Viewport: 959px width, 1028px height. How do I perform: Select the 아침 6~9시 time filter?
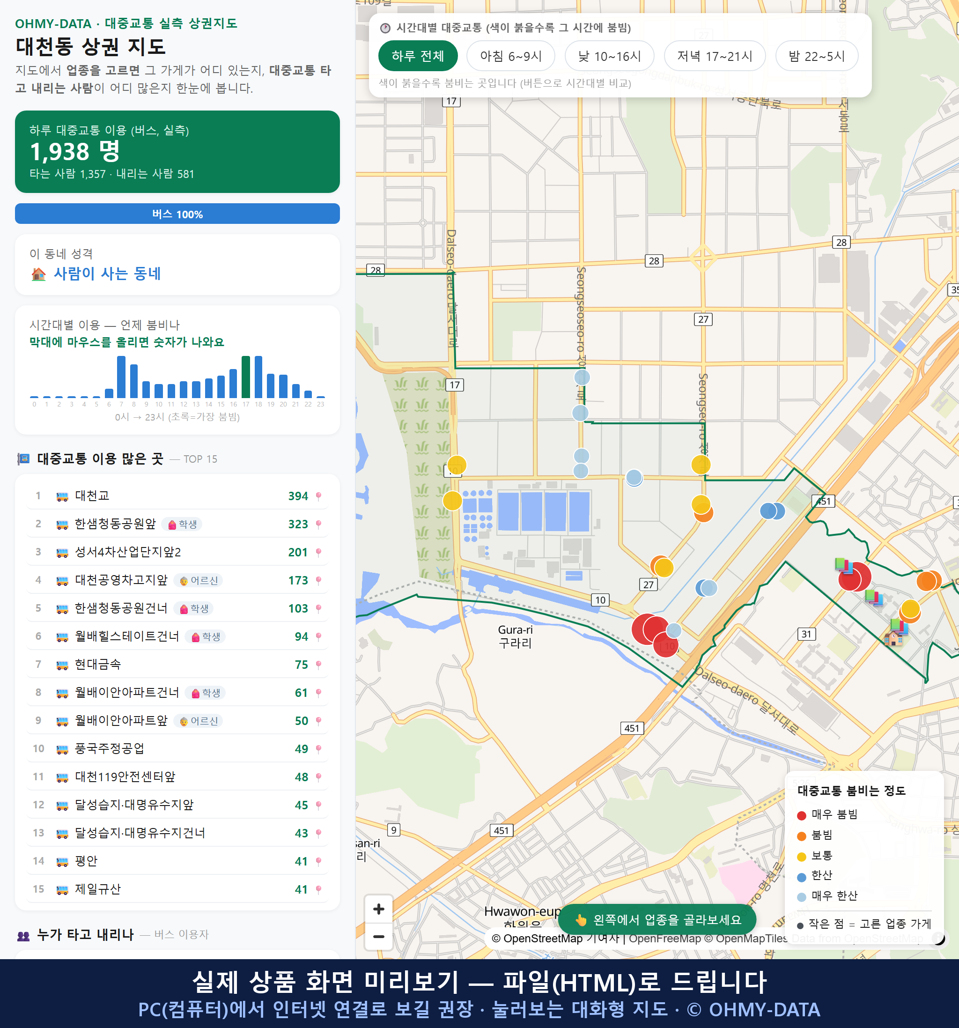511,56
